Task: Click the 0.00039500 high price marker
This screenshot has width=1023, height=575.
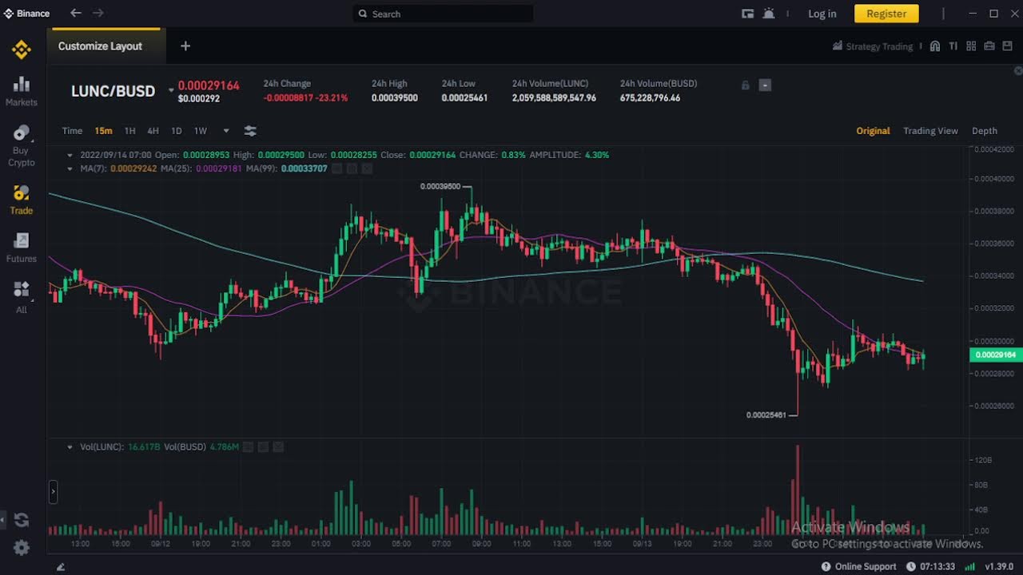Action: [440, 186]
